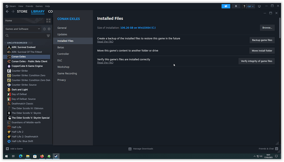This screenshot has height=162, width=284.
Task: Collapse the UNCATEGORIZED group
Action: pos(5,42)
